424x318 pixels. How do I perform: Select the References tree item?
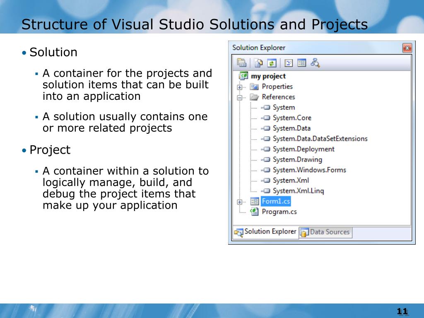click(x=278, y=97)
